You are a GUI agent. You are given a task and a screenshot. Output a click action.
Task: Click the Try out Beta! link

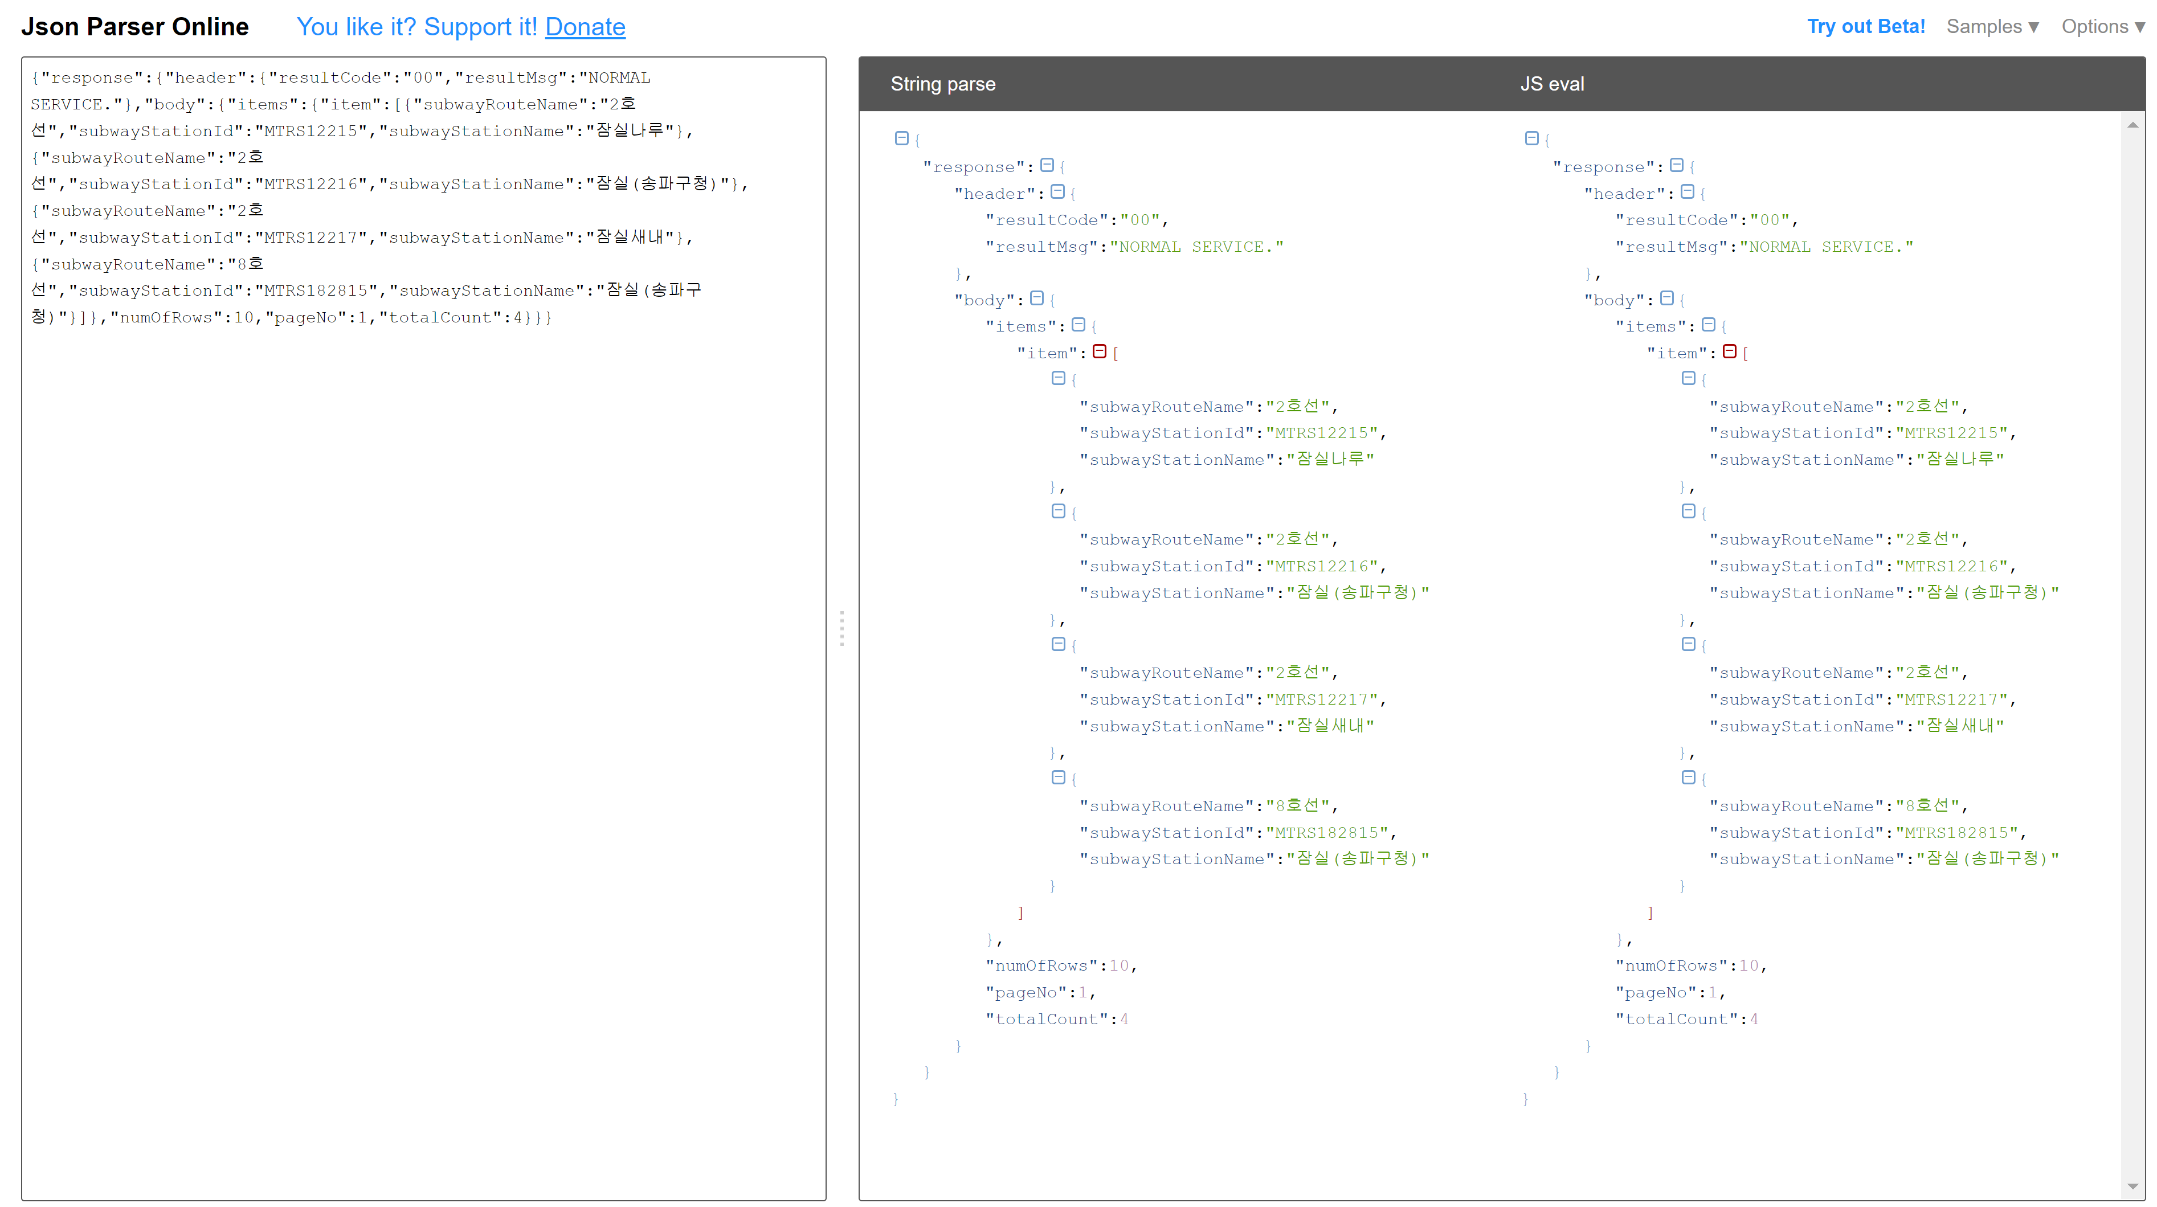pyautogui.click(x=1866, y=27)
